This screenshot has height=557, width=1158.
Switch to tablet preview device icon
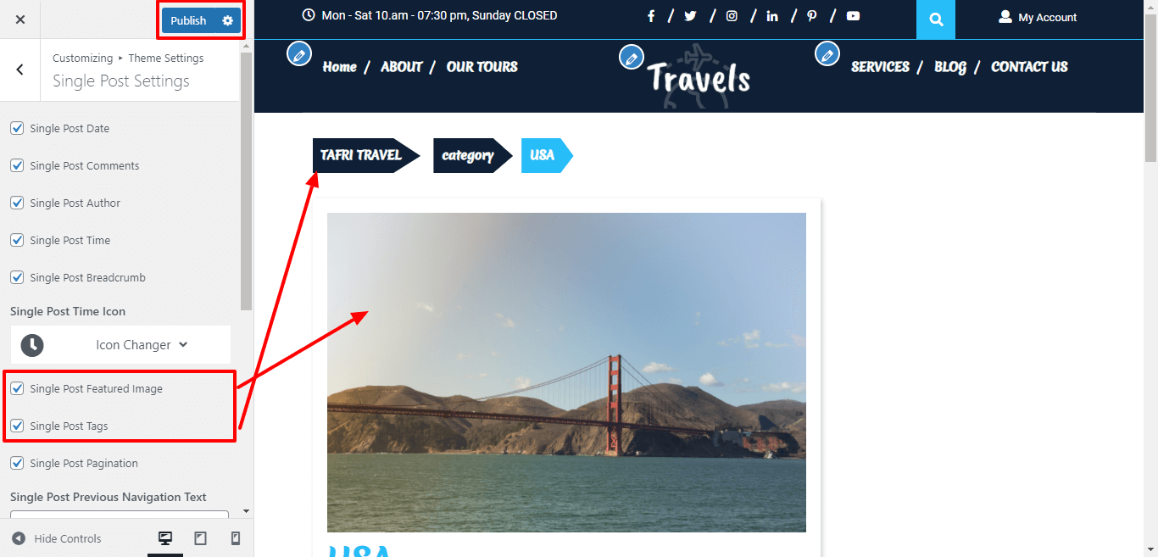tap(201, 538)
